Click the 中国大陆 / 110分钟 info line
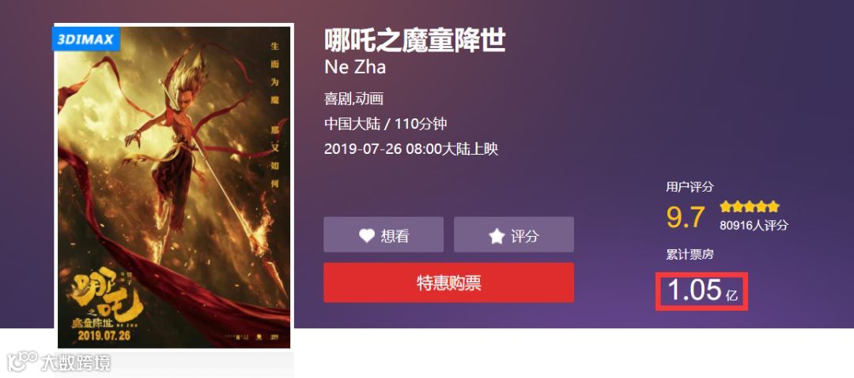 [x=386, y=124]
